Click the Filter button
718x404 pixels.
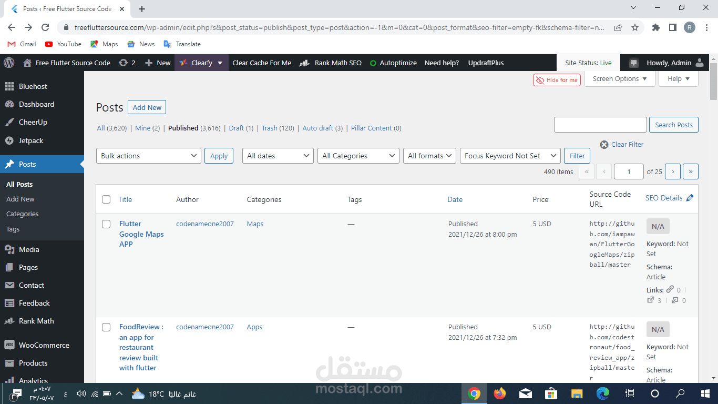[x=577, y=156]
